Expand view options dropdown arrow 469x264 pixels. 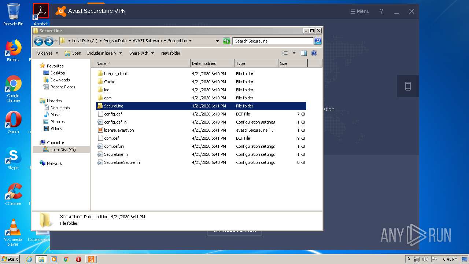(294, 53)
